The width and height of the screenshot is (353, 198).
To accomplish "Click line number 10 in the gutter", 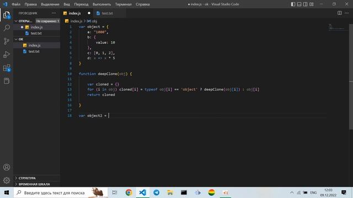I will 69,74.
